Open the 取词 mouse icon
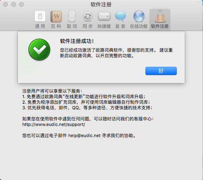The image size is (203, 180). pos(72,16)
